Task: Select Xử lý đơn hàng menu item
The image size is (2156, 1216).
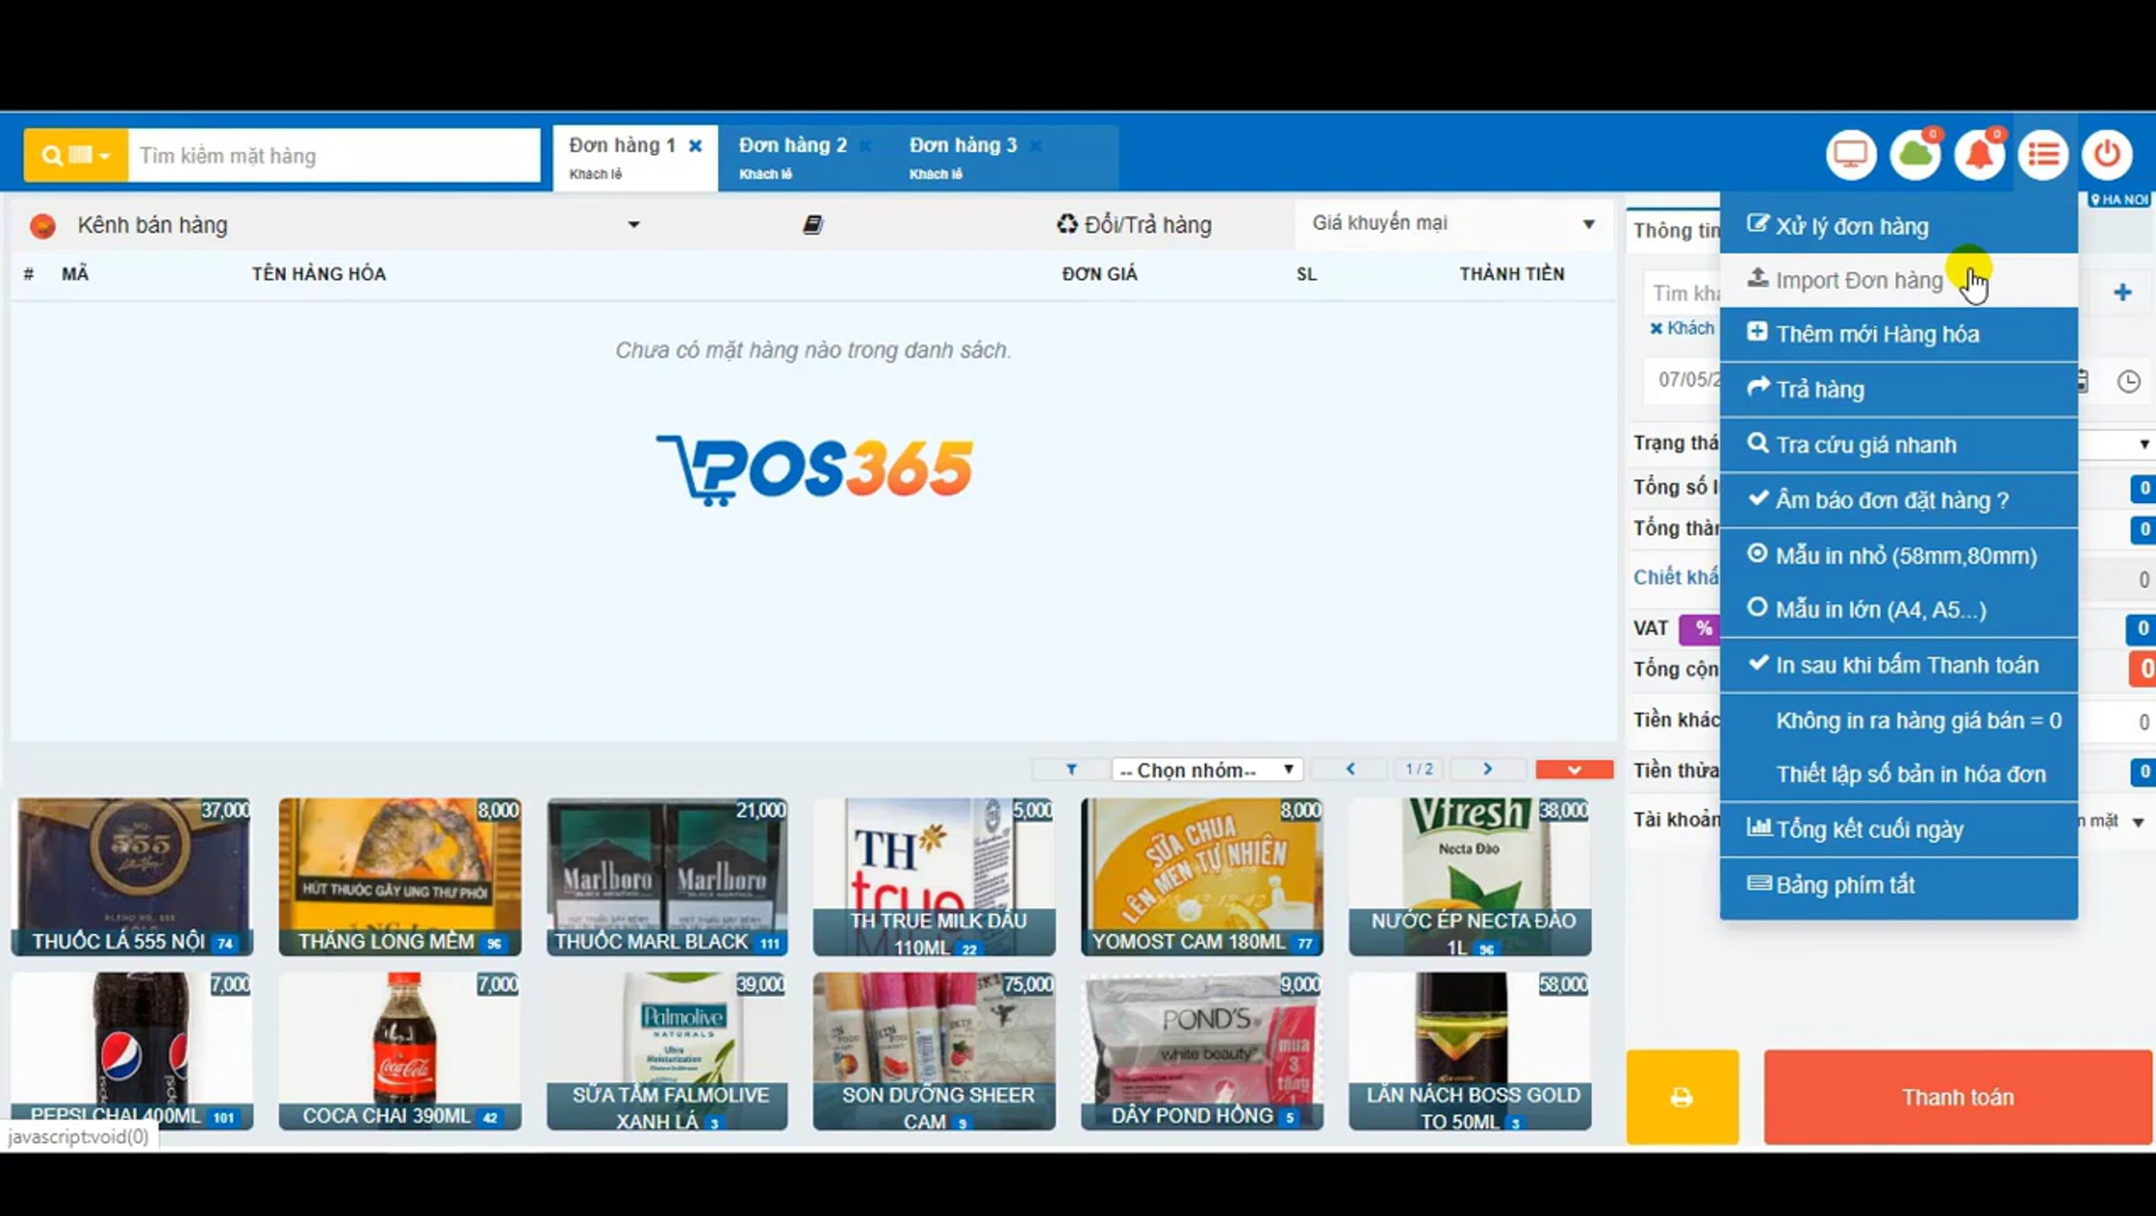Action: coord(1899,226)
